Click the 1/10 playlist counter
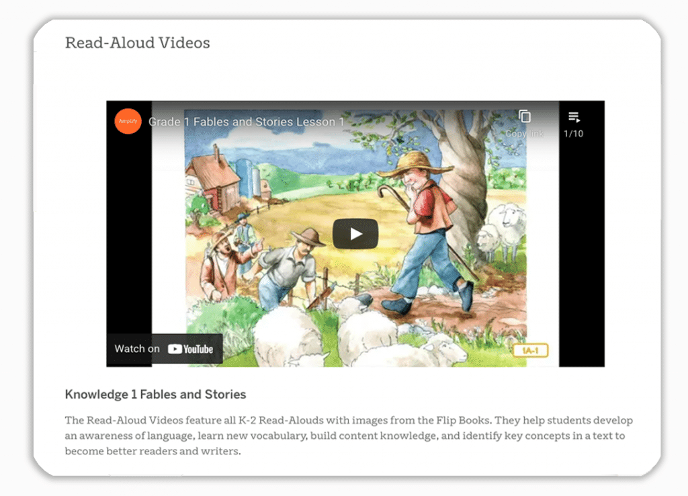 pyautogui.click(x=574, y=134)
